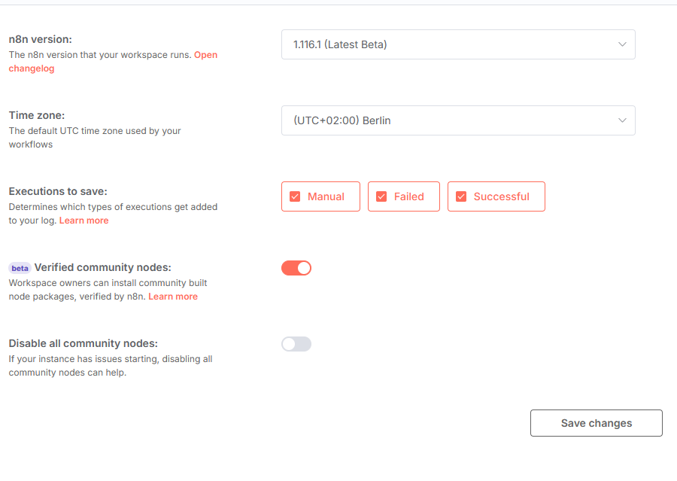Uncheck the Manual executions checkbox

pos(295,196)
